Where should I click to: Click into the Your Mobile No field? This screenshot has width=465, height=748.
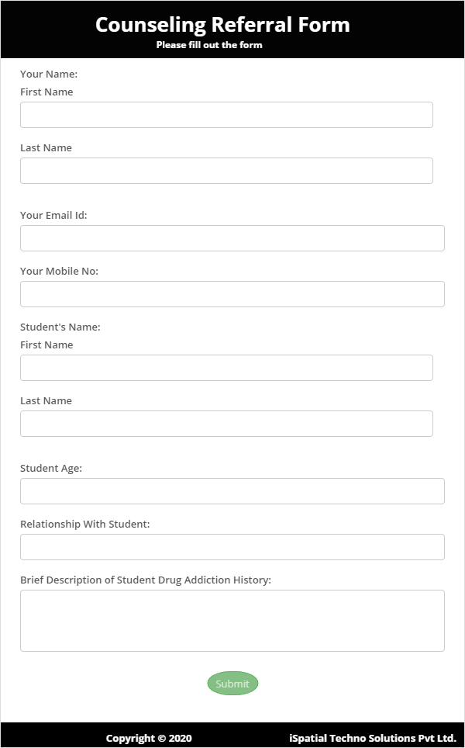[x=232, y=294]
